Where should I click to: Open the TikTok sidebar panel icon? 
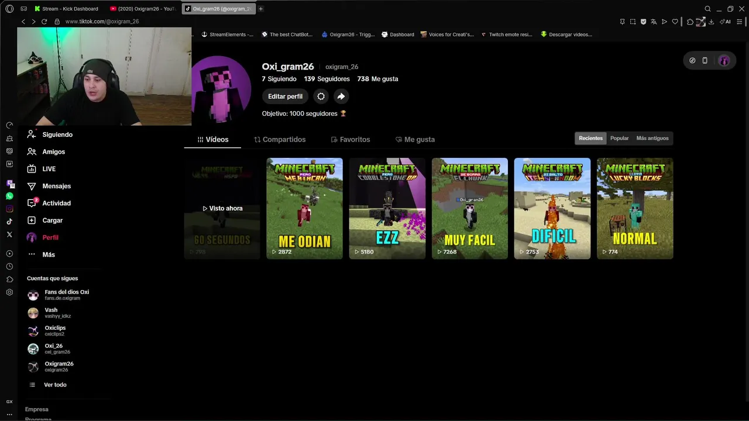[x=9, y=222]
